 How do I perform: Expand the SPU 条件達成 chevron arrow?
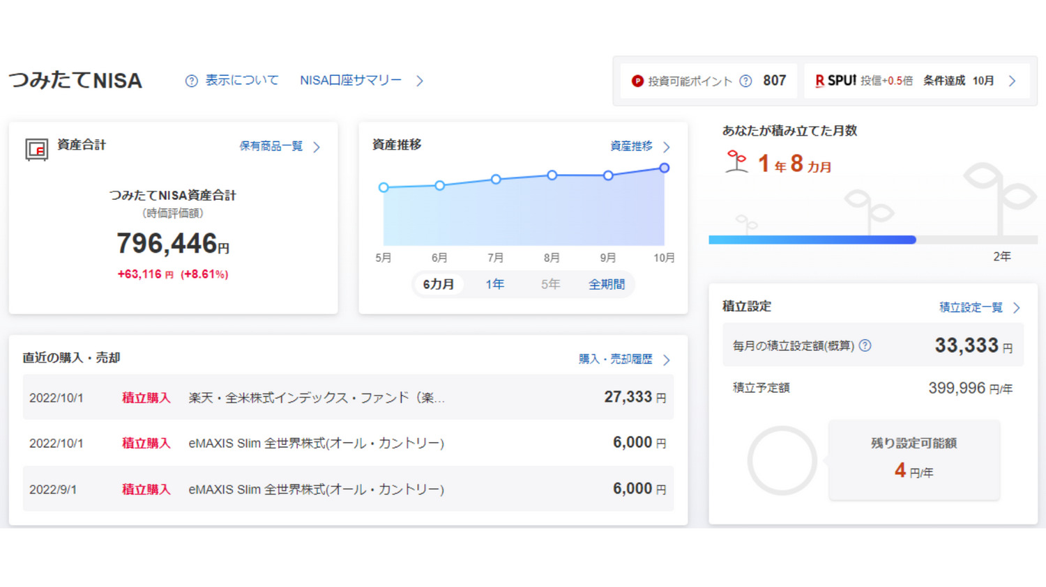[x=1012, y=81]
